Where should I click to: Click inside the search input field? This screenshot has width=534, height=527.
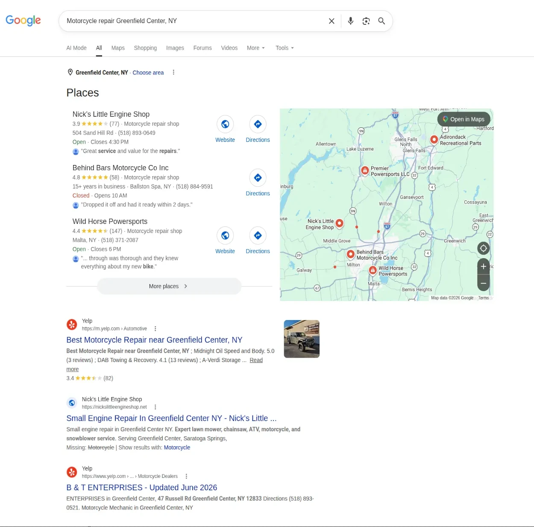pos(192,21)
